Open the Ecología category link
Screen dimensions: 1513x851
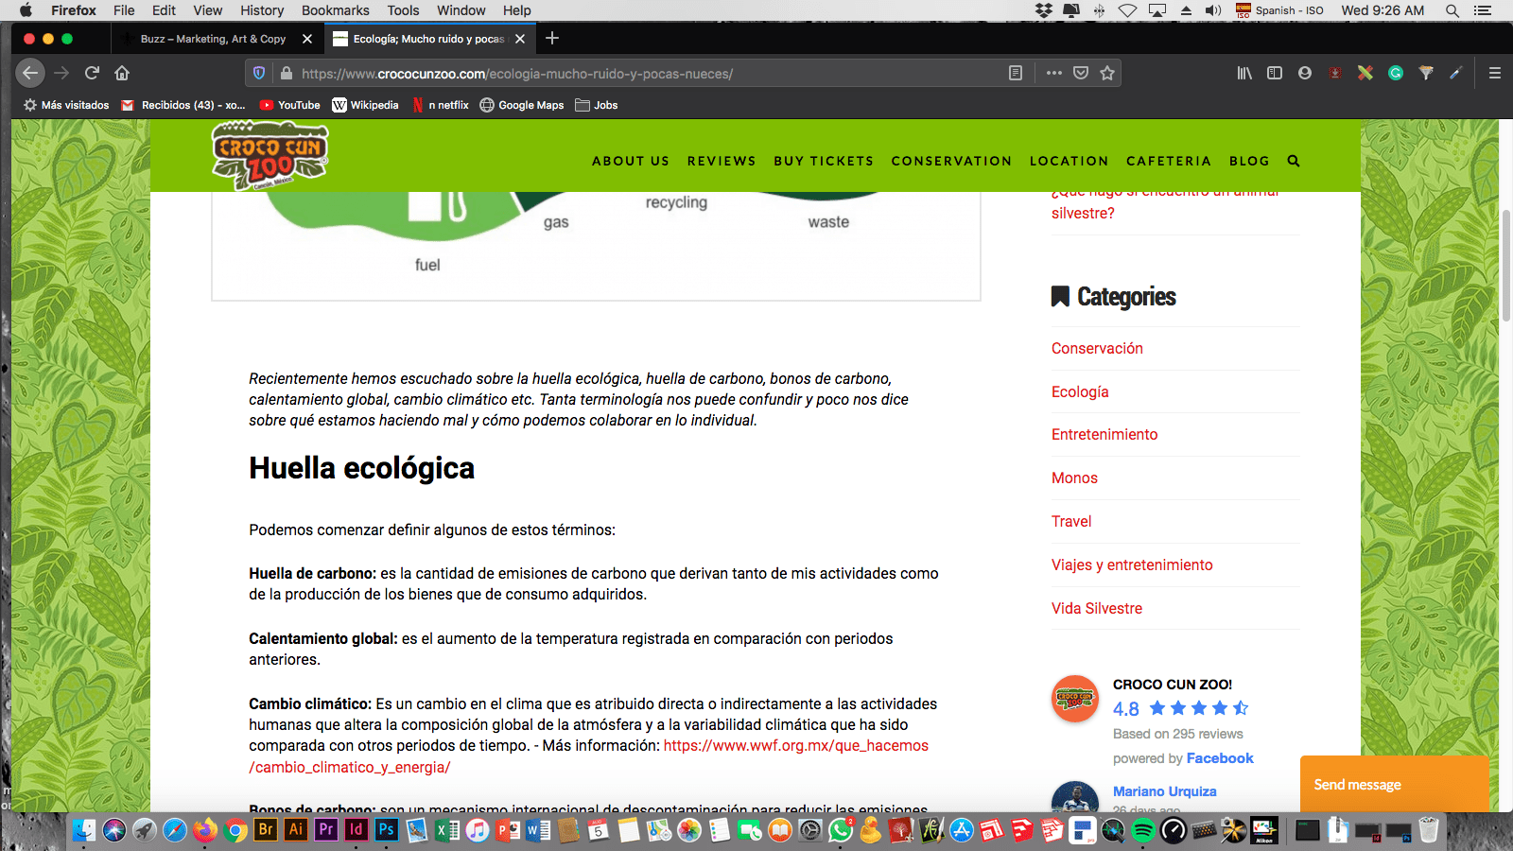[1080, 391]
